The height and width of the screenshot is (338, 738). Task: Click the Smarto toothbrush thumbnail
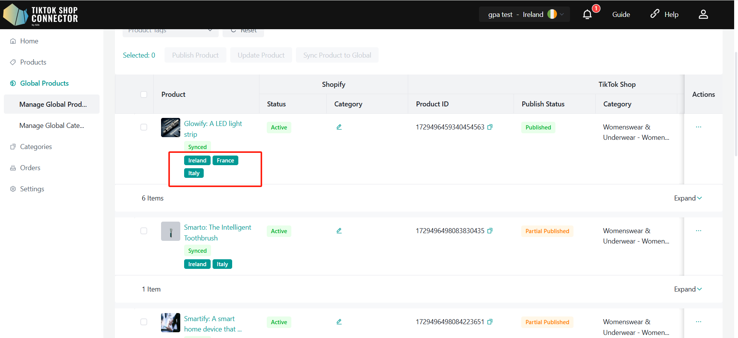point(171,231)
